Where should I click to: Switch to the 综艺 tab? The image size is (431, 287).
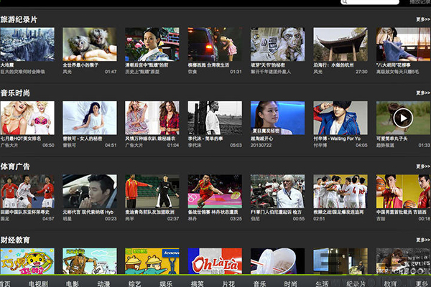pyautogui.click(x=135, y=283)
